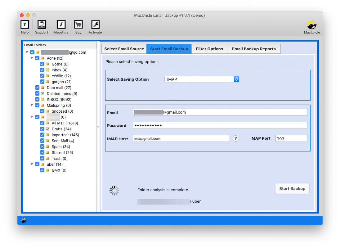Click the Buy shopping cart icon

click(78, 25)
